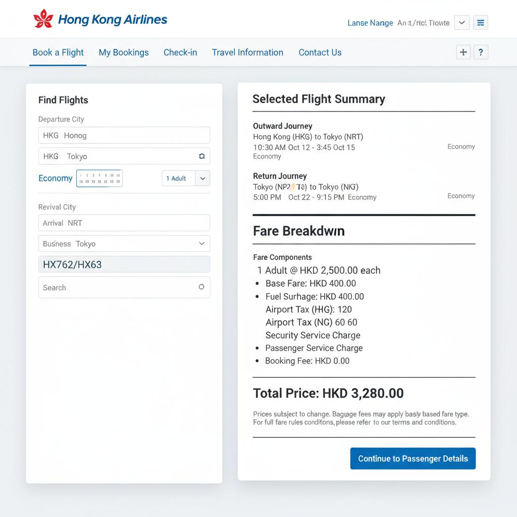Switch to the Book a Flight tab
Image resolution: width=517 pixels, height=517 pixels.
coord(58,53)
